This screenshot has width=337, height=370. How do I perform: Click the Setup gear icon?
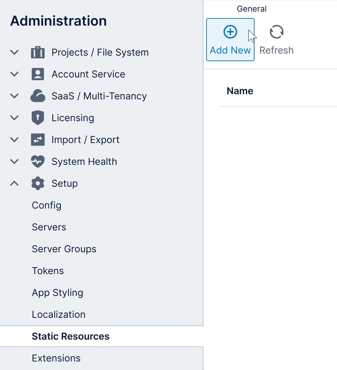(38, 184)
